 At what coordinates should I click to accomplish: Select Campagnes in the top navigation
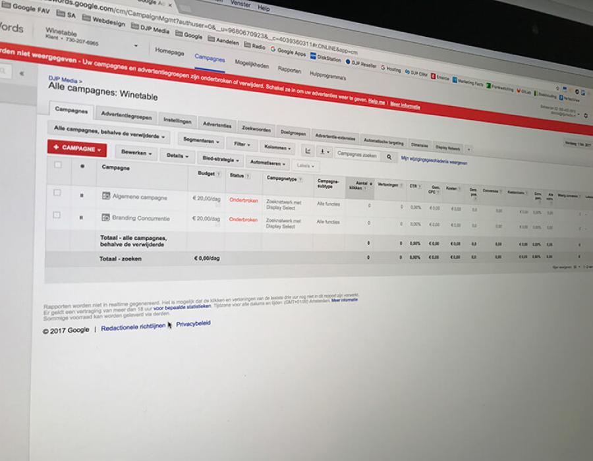[210, 59]
